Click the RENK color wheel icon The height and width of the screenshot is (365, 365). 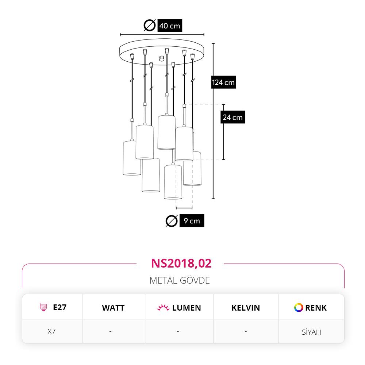pos(299,307)
